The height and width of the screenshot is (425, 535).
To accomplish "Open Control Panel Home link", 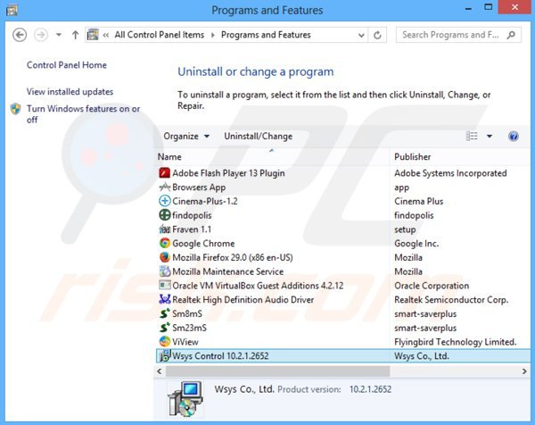I will pyautogui.click(x=67, y=65).
